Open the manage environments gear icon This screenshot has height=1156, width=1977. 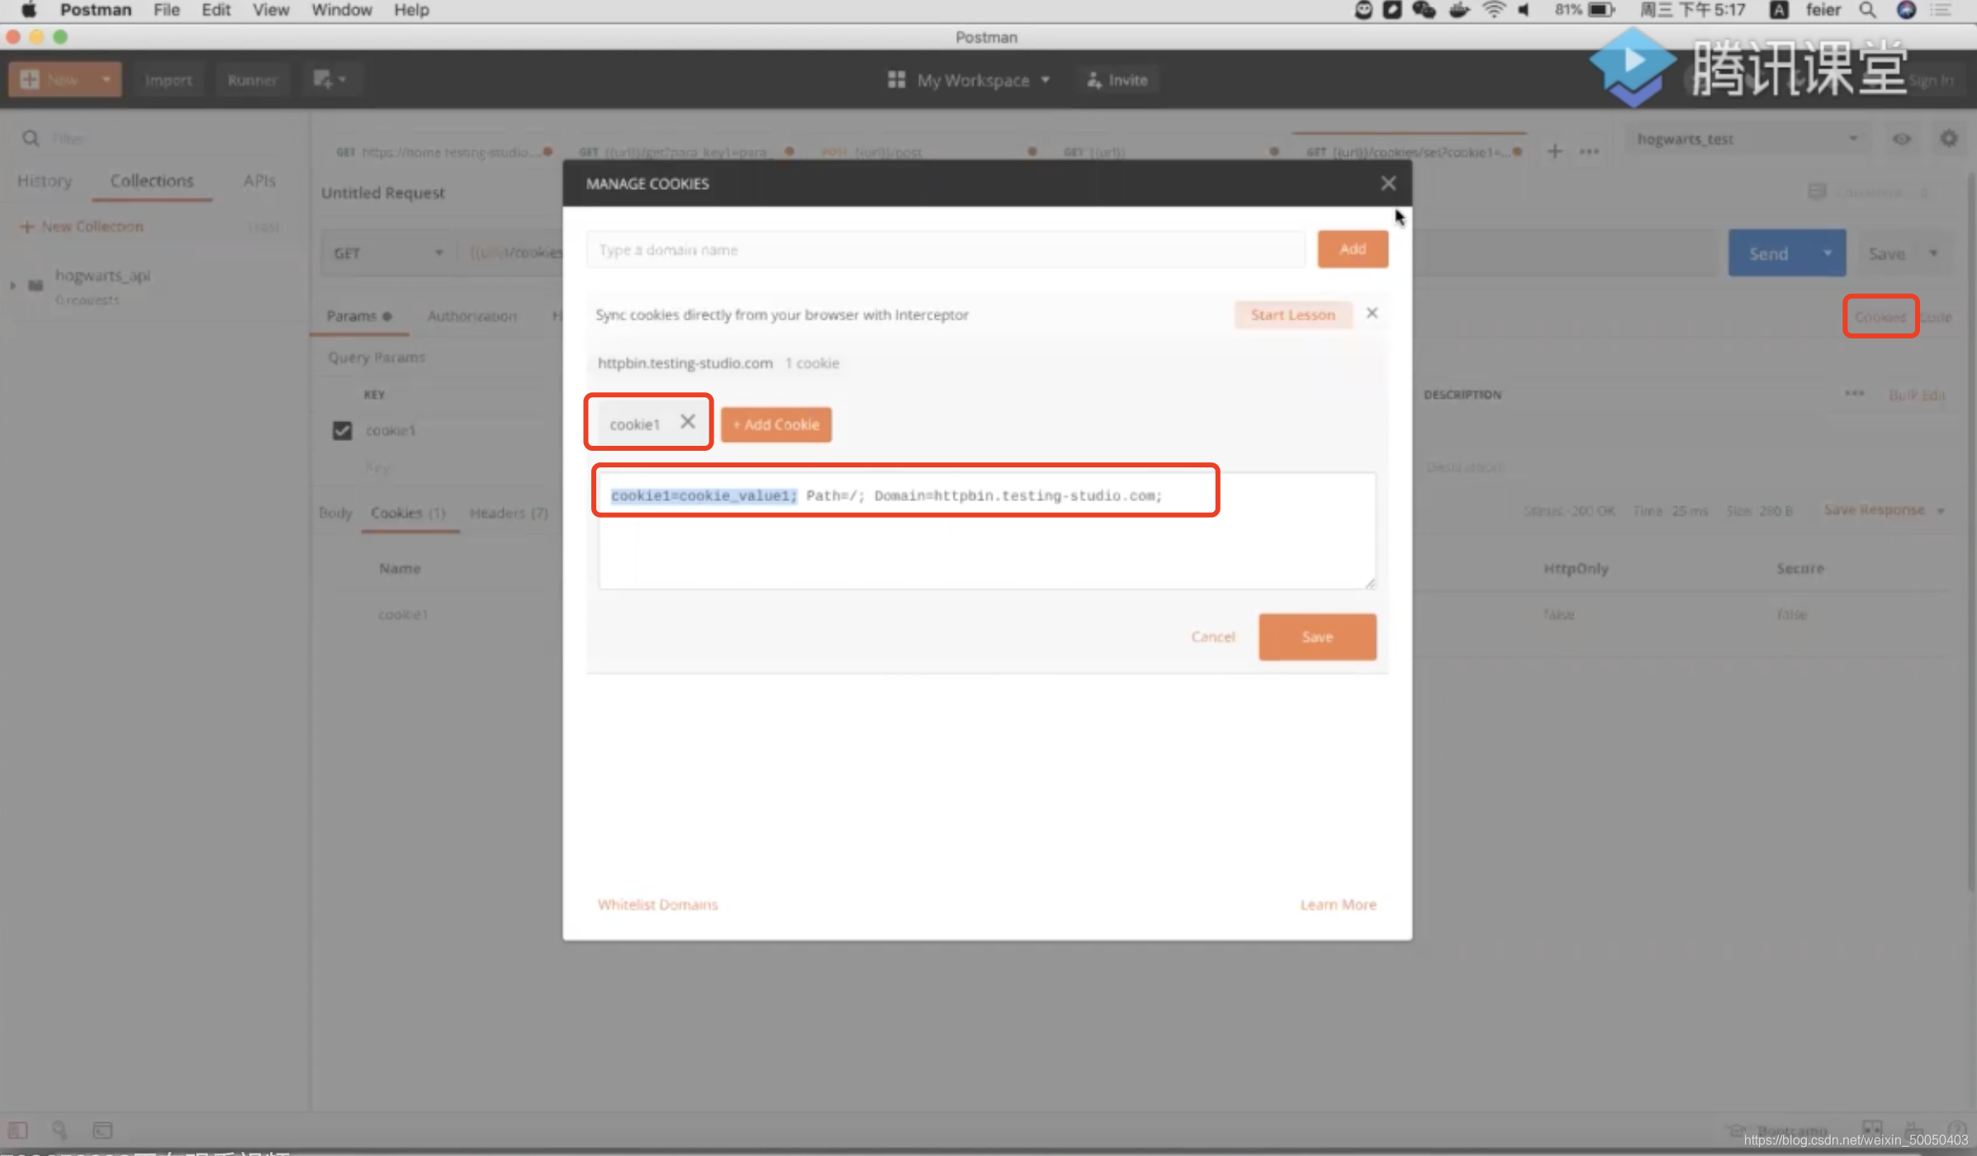tap(1948, 139)
